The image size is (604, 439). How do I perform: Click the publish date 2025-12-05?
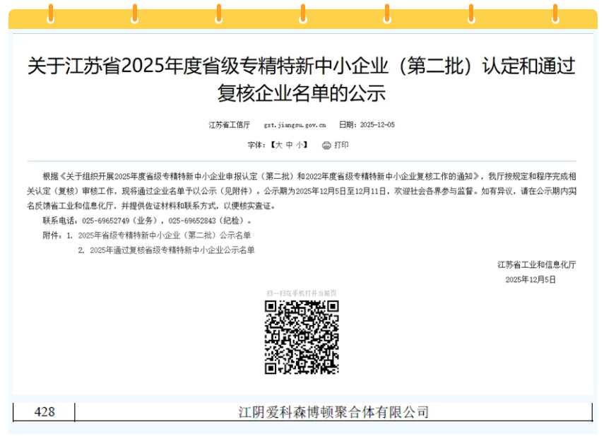[x=377, y=125]
